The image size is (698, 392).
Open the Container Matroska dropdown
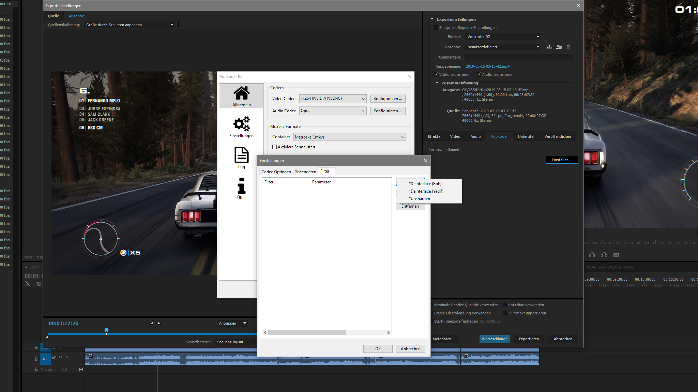click(x=349, y=137)
